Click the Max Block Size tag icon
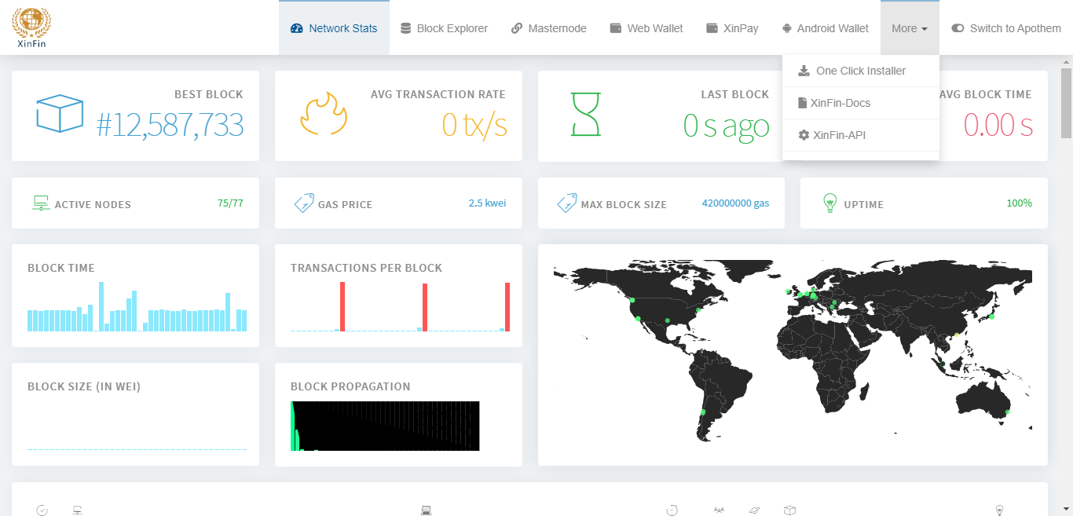The image size is (1073, 516). [566, 203]
